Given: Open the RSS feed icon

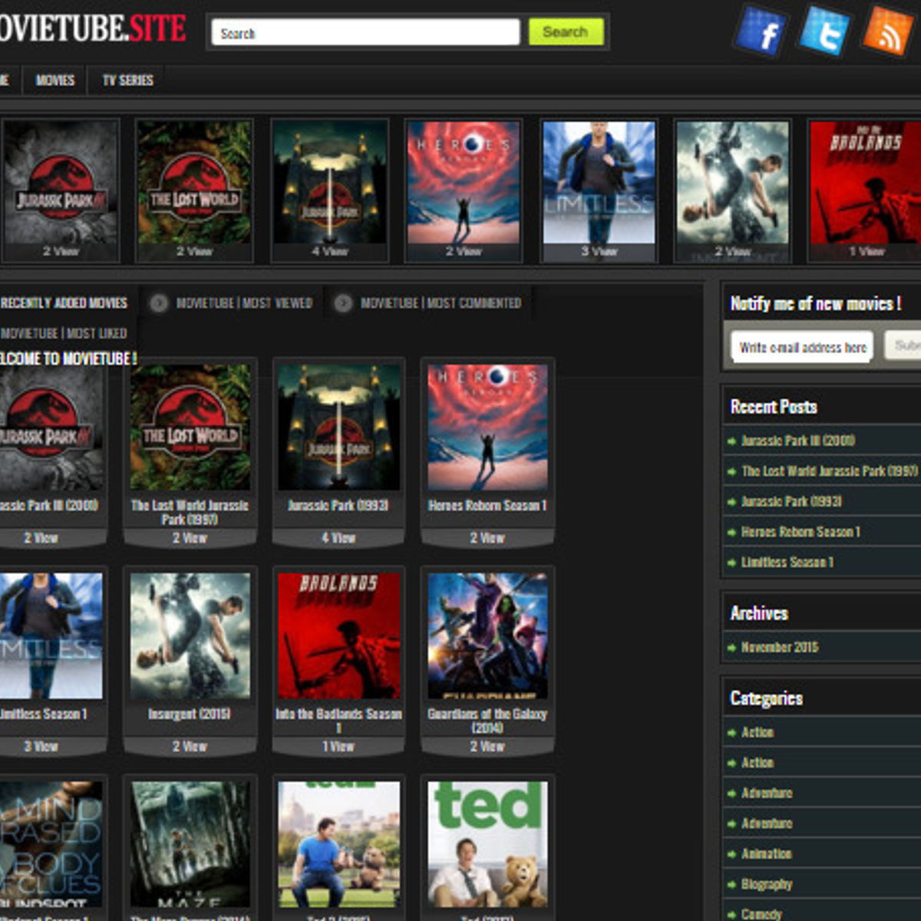Looking at the screenshot, I should tap(888, 31).
